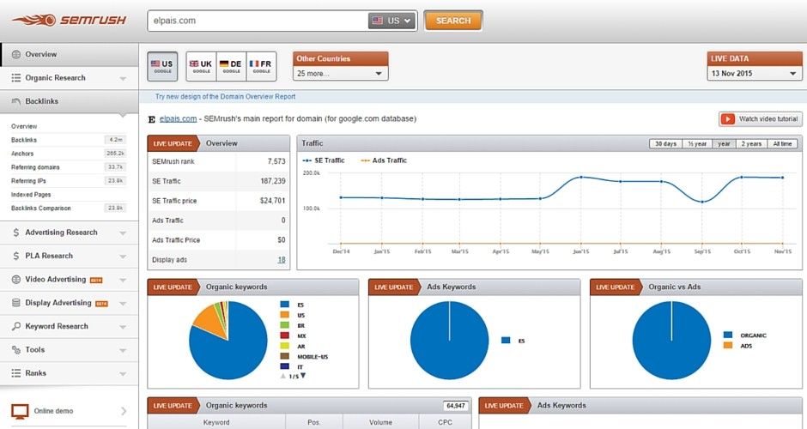Click the Online demo monitor icon
Viewport: 807px width, 429px height.
(20, 411)
